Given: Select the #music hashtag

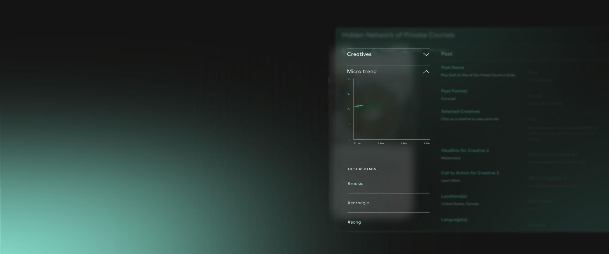Looking at the screenshot, I should (355, 183).
